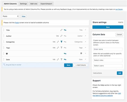Grab the drag handle of comments row
This screenshot has width=127, height=102.
click(4, 54)
